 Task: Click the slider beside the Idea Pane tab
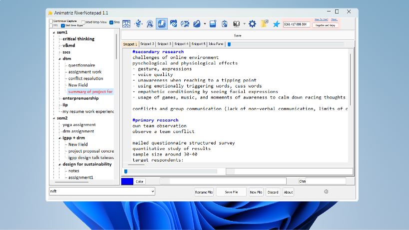pos(286,44)
